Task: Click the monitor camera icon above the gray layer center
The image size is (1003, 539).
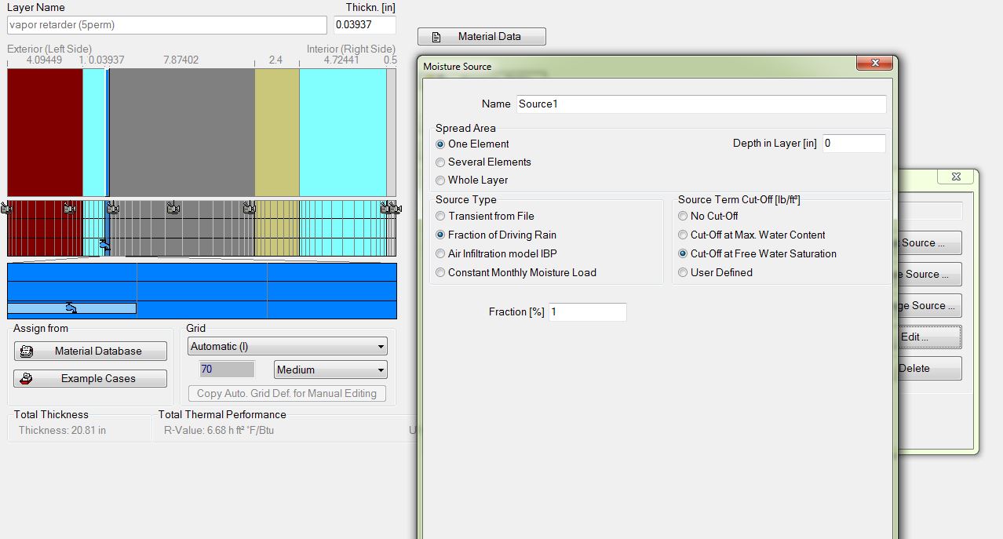Action: click(173, 208)
